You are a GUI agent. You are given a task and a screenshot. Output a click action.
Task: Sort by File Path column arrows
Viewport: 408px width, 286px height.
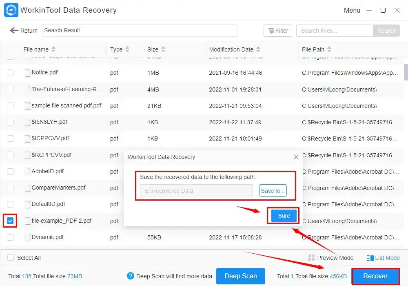pos(329,49)
